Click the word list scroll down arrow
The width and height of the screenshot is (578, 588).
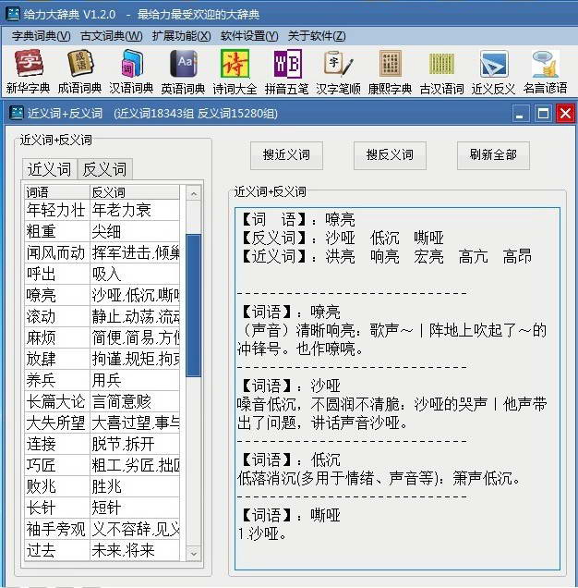click(x=194, y=554)
